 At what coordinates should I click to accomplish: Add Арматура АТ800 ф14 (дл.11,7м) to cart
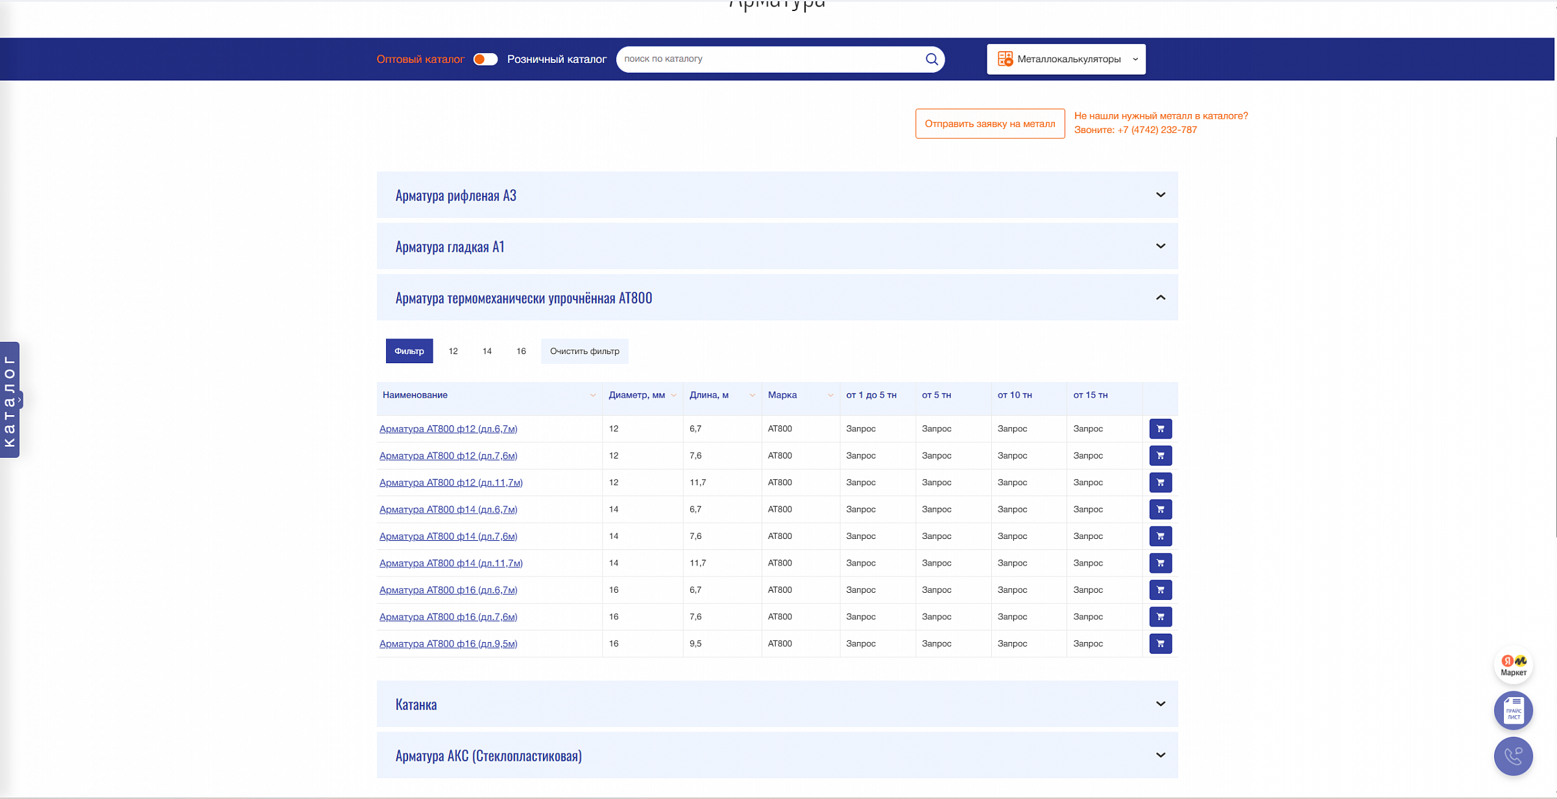1160,563
